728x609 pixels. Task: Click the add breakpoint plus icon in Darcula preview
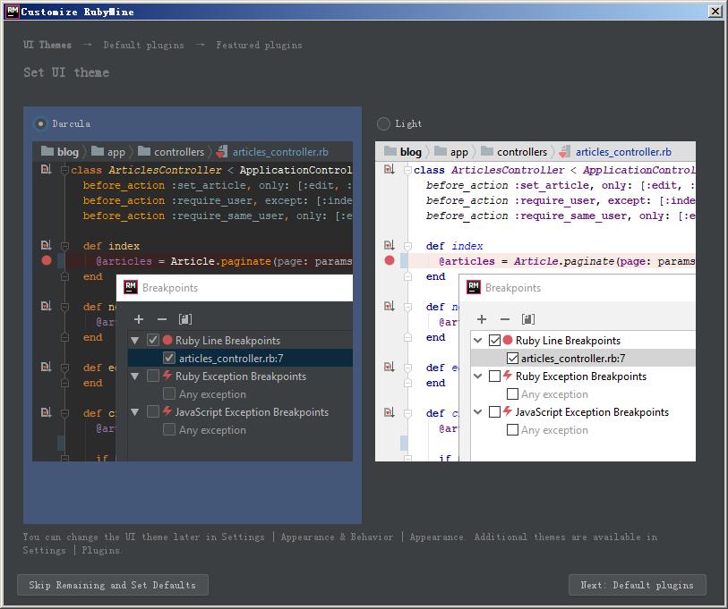(139, 319)
